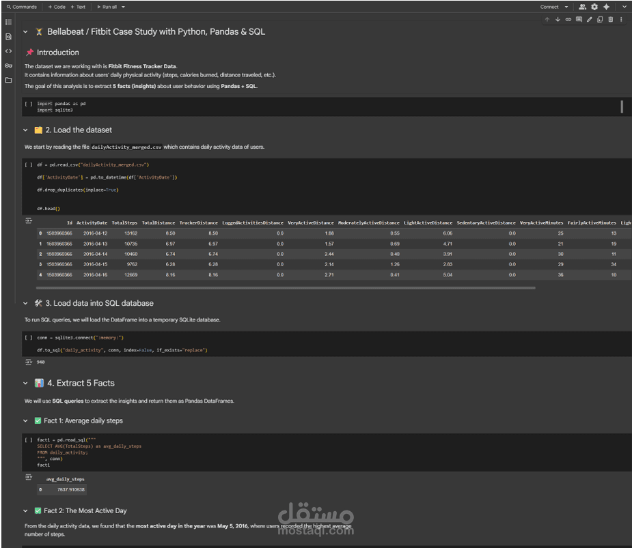The image size is (632, 548).
Task: Add a new Code cell
Action: point(57,7)
